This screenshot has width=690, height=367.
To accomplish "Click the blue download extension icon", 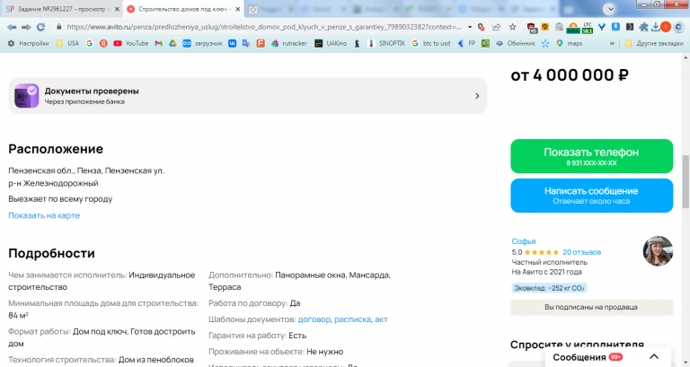I will tap(615, 27).
